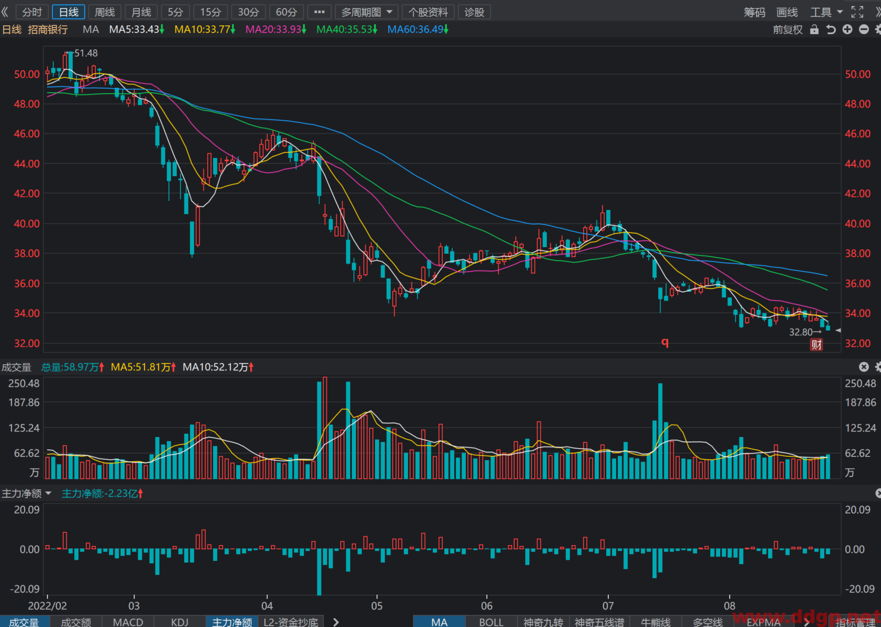
Task: Open the 主力净额 indicator dropdown
Action: 26,494
